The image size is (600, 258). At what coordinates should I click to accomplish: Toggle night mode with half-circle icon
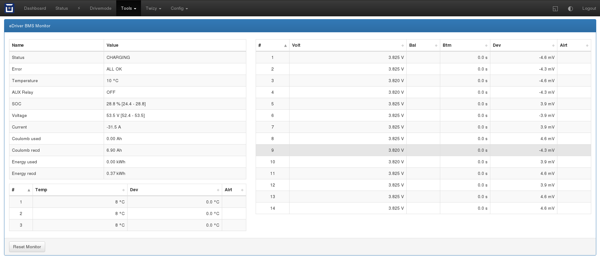pyautogui.click(x=570, y=8)
